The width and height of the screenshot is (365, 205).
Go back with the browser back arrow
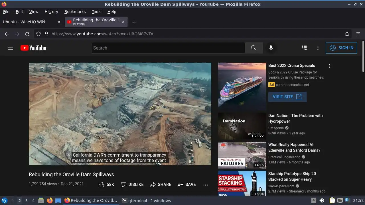tap(7, 34)
